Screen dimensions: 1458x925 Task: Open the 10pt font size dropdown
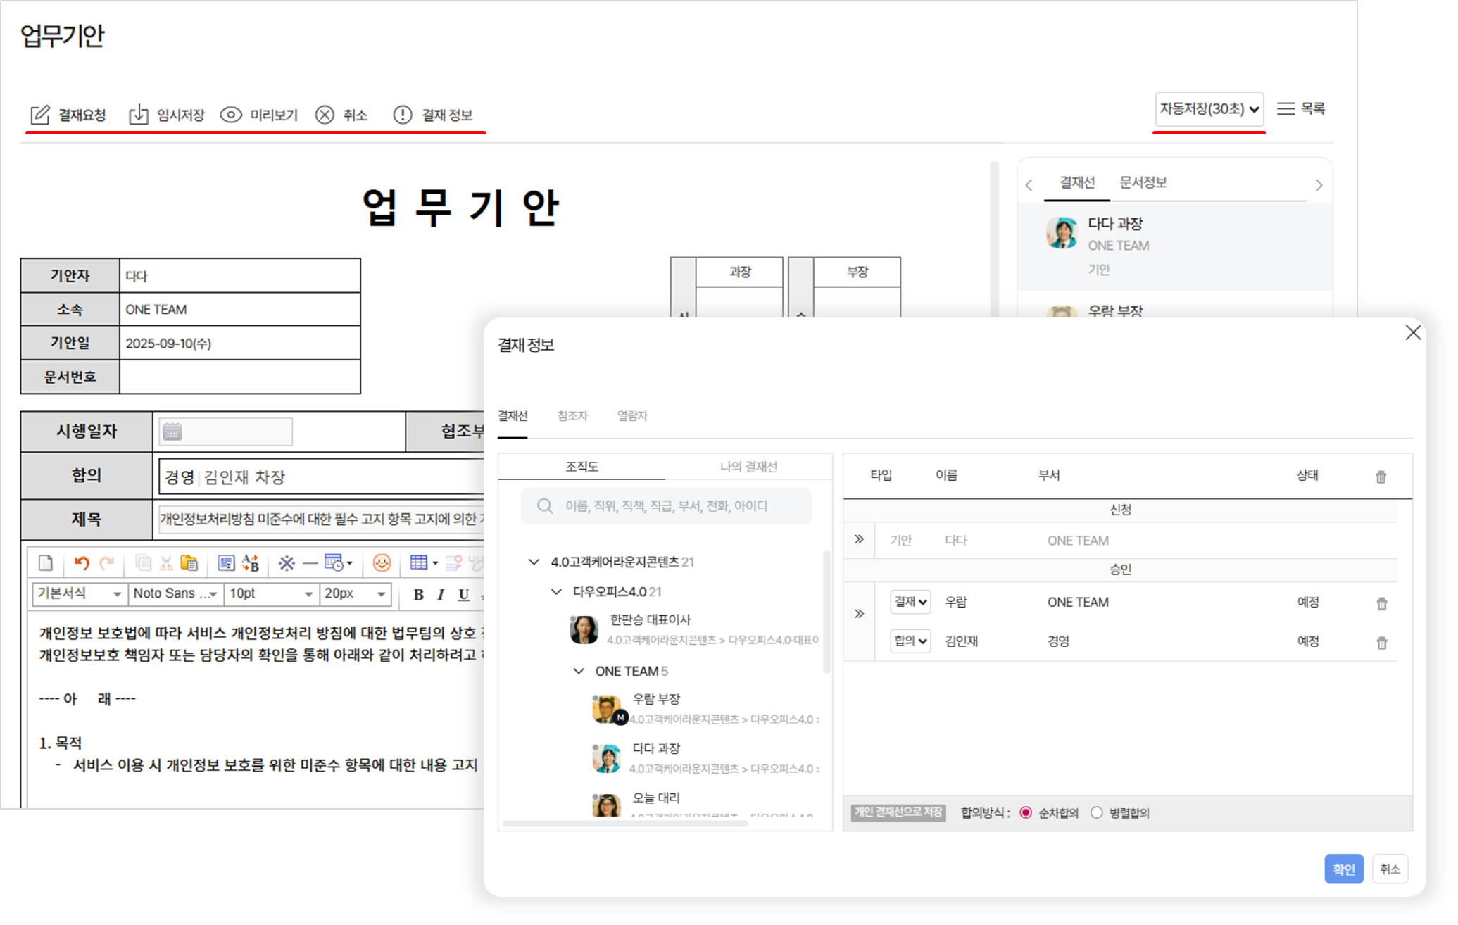(271, 594)
